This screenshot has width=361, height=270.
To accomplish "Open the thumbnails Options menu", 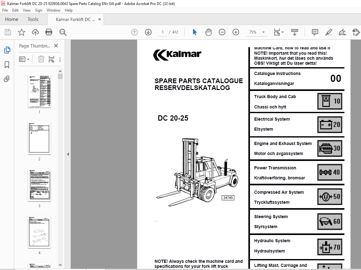I will click(24, 59).
